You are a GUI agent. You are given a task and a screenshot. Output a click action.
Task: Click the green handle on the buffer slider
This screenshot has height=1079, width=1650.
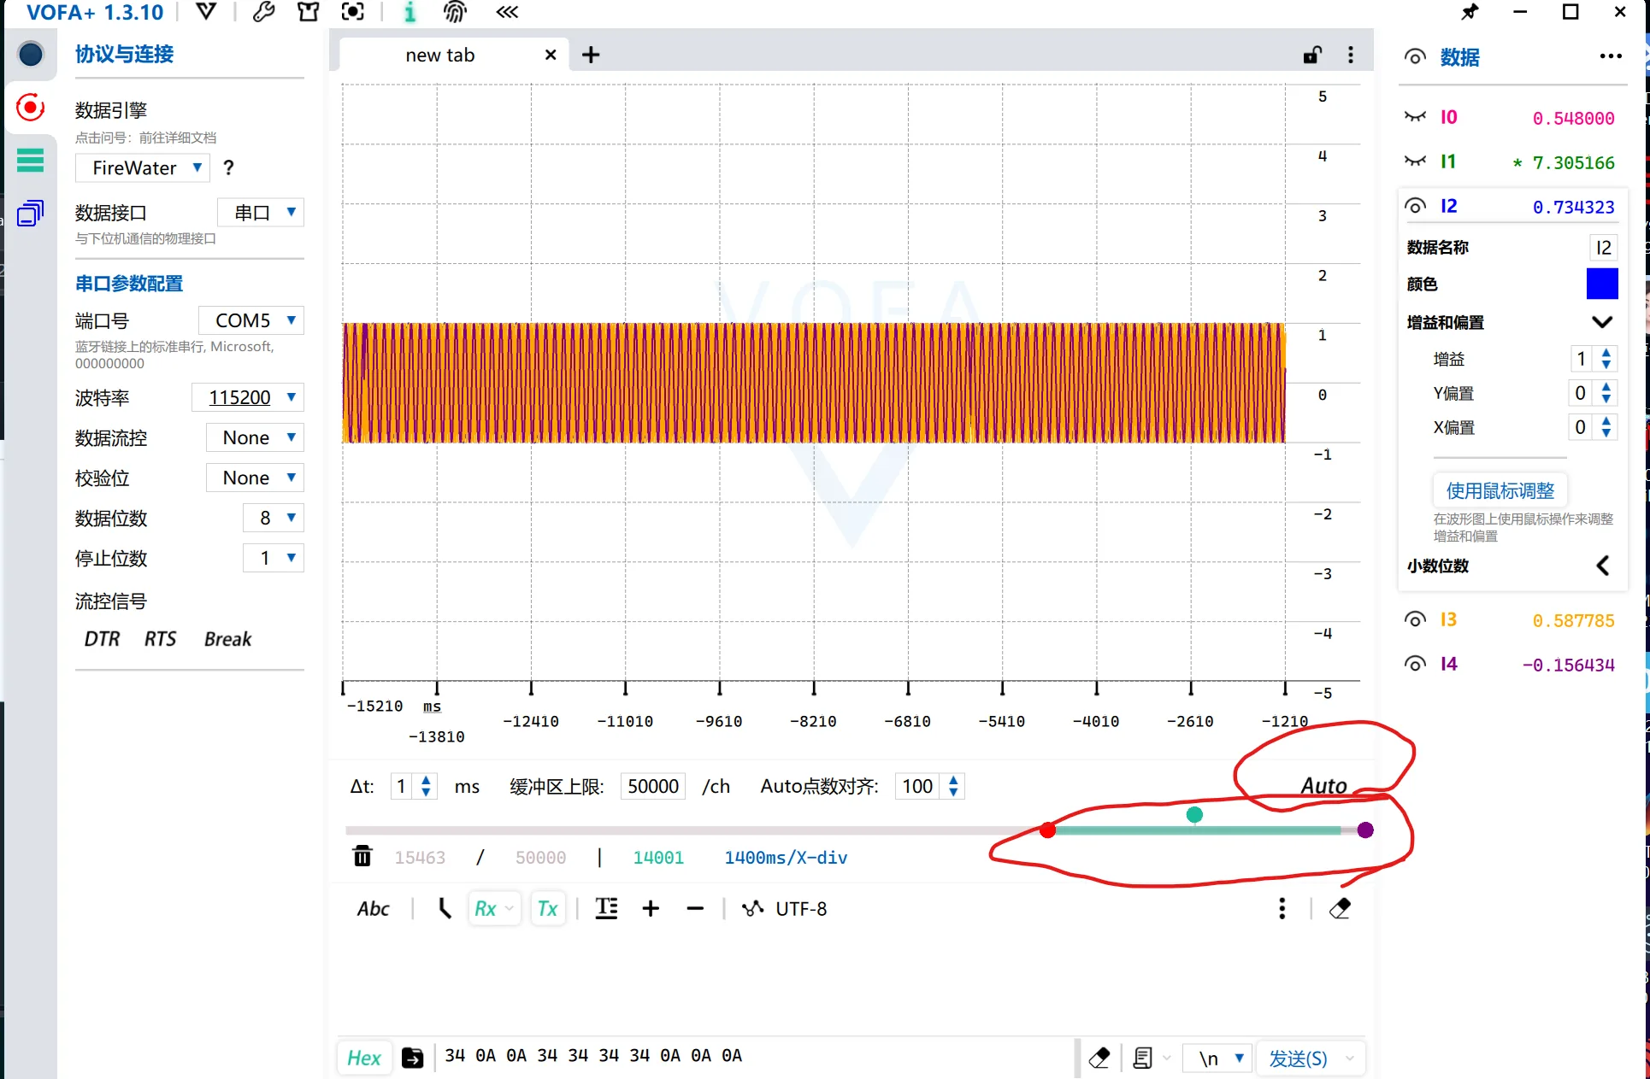coord(1194,815)
